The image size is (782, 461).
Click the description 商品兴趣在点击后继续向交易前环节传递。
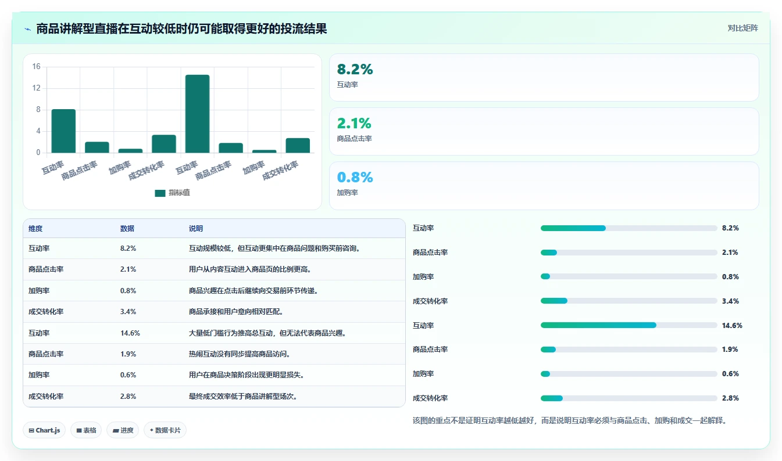coord(255,290)
